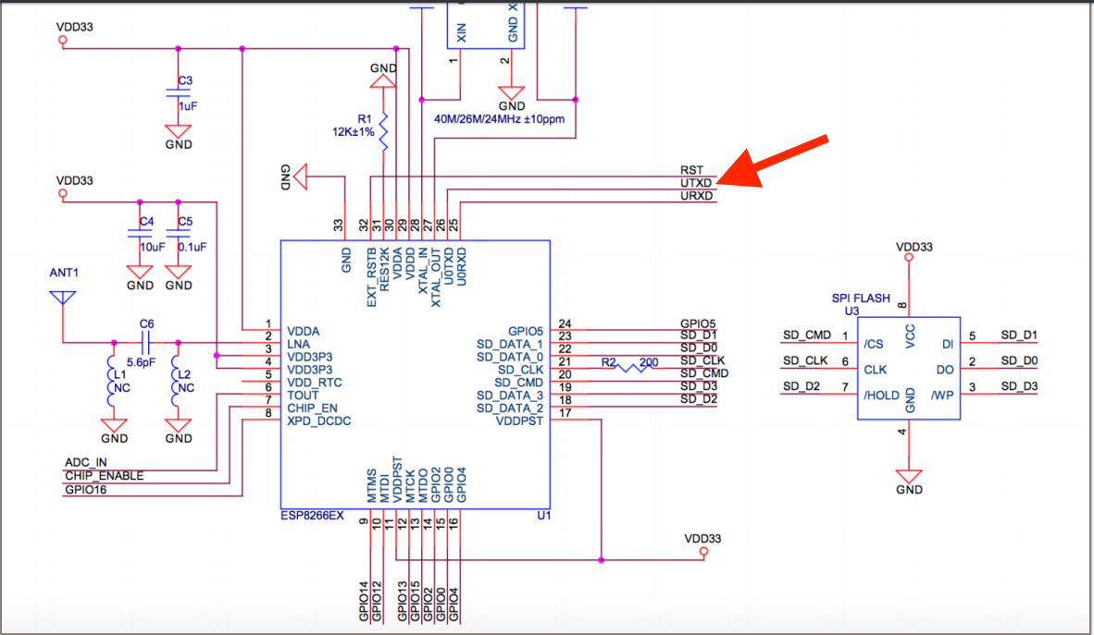Click the XPD_DCDC pin name
The width and height of the screenshot is (1094, 635).
click(318, 421)
